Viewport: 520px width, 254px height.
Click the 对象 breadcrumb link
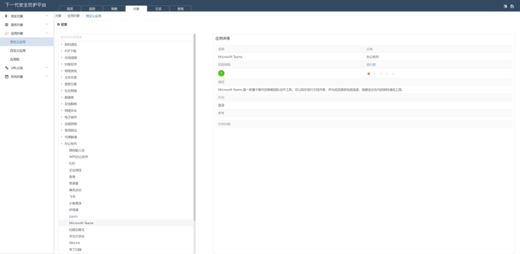click(x=58, y=16)
